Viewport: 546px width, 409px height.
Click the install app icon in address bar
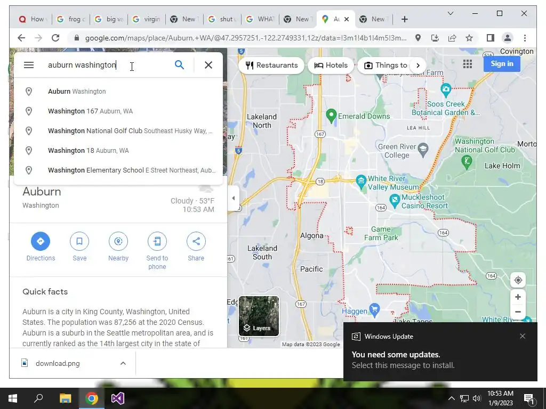tap(435, 38)
